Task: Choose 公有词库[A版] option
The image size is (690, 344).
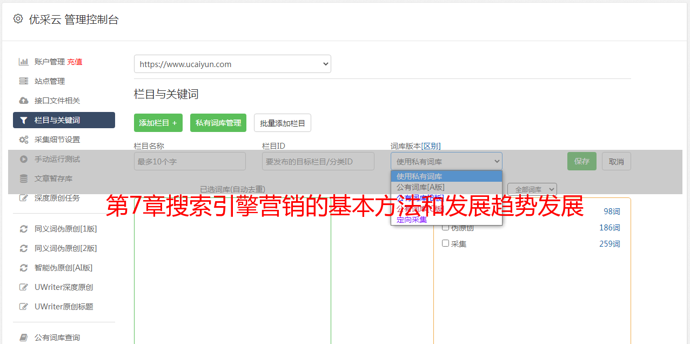Action: 446,187
